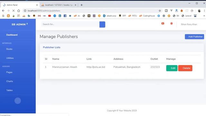Viewport: 206px width, 116px height.
Task: Expand the Pages sidebar menu
Action: 9,72
